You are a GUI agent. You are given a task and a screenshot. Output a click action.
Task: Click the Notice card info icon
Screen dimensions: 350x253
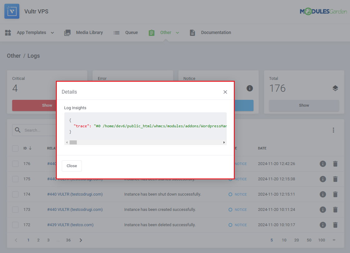tap(250, 88)
